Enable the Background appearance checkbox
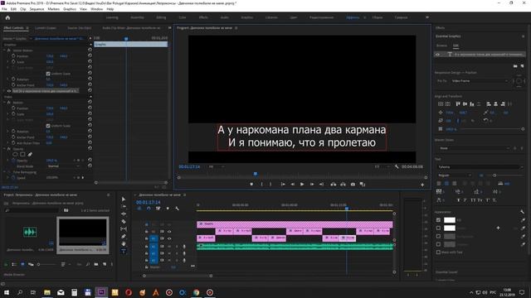The height and width of the screenshot is (298, 531). (x=438, y=236)
